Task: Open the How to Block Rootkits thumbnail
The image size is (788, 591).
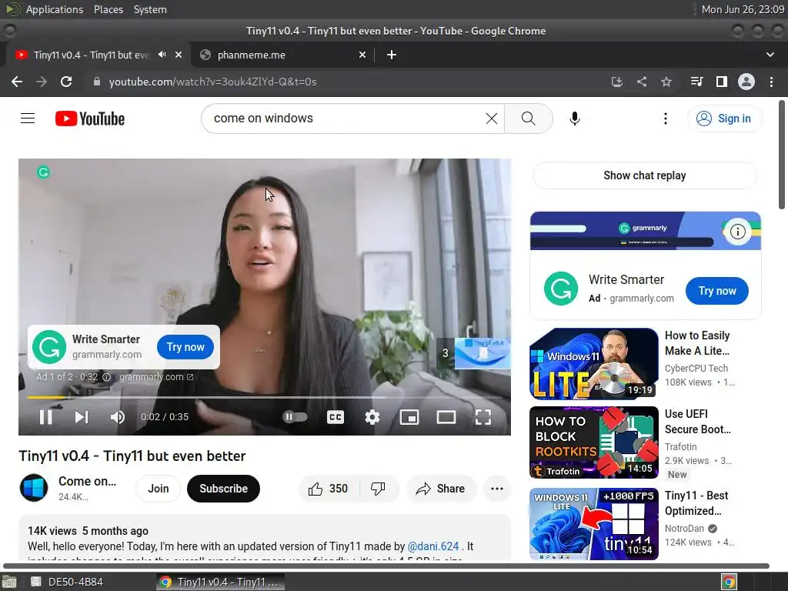Action: click(593, 442)
